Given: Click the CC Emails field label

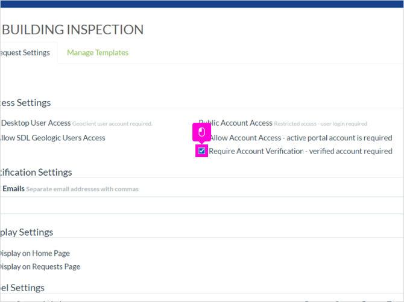Looking at the screenshot, I should (x=13, y=189).
